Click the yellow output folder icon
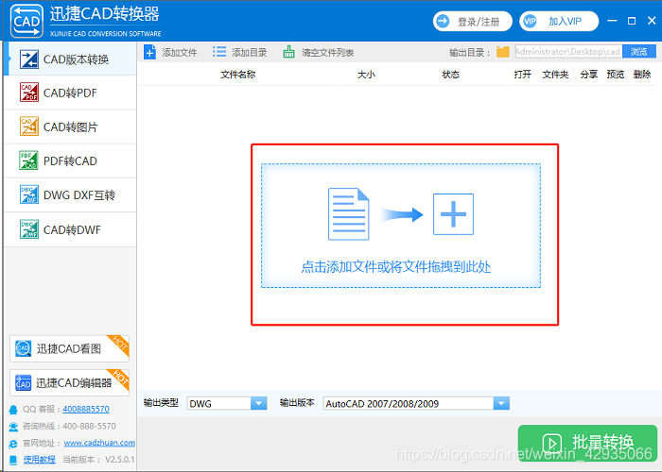662x472 pixels. click(x=502, y=52)
